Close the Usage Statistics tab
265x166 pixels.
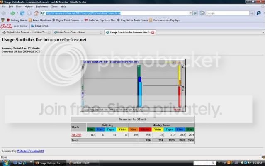153,32
